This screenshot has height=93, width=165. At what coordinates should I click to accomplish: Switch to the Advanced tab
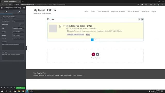(19, 12)
